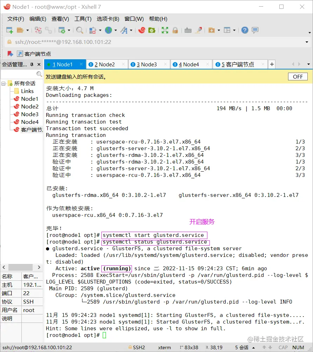Viewport: 313px width, 352px height.
Task: Click the root value in 用户名 row
Action: coord(29,310)
